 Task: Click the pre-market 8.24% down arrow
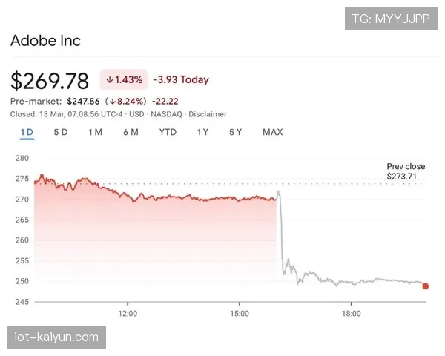point(110,101)
